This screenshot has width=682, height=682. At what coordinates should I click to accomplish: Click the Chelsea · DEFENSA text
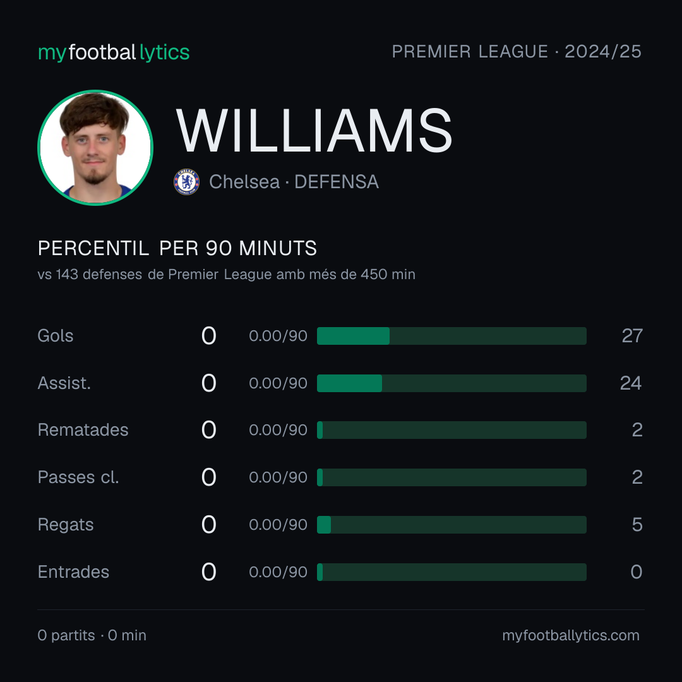point(294,182)
